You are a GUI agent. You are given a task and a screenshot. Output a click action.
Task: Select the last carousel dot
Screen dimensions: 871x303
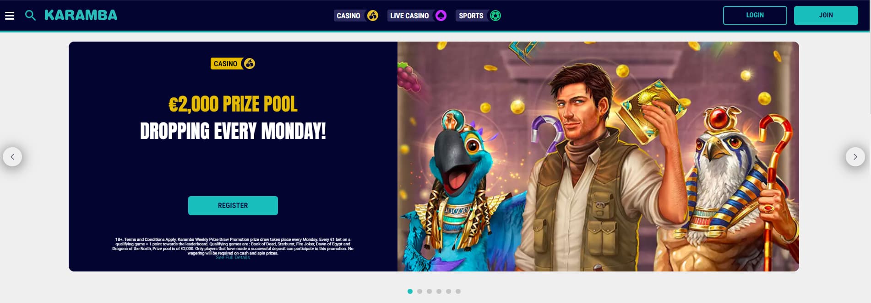458,291
